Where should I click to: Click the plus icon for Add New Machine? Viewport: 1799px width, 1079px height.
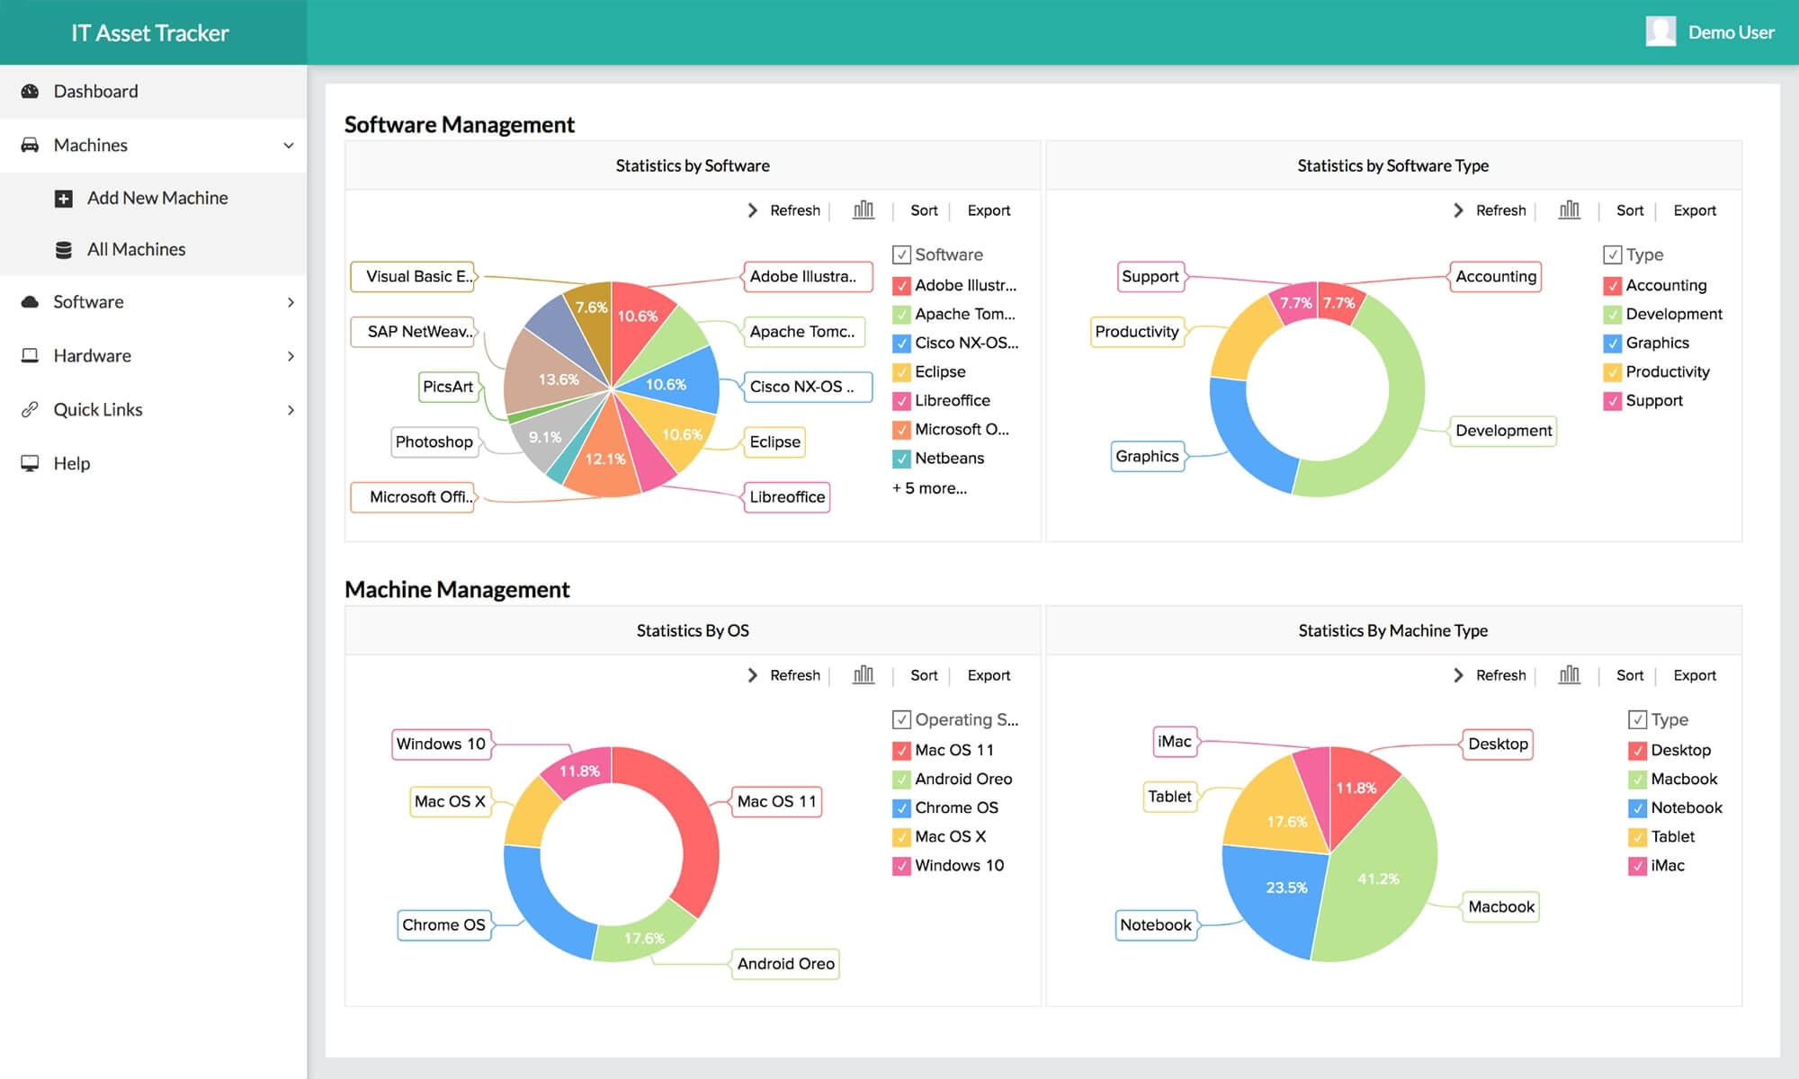pyautogui.click(x=63, y=199)
